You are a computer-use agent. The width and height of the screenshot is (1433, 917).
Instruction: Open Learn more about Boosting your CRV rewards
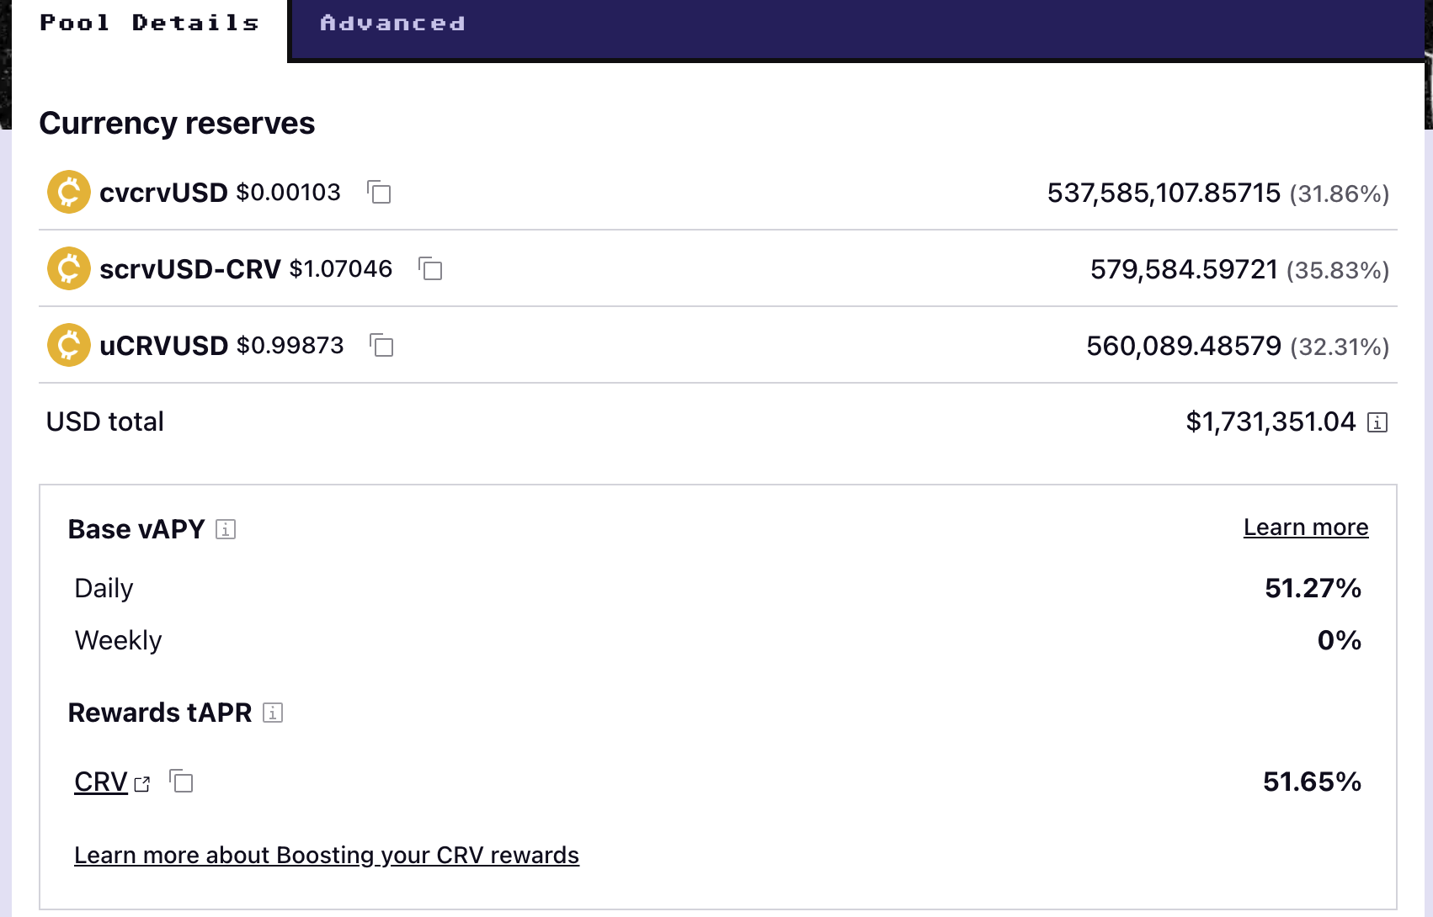pyautogui.click(x=327, y=855)
